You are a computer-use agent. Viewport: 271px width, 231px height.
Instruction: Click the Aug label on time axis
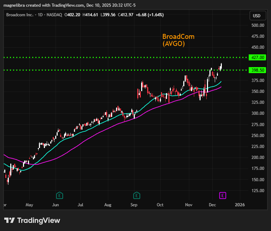pyautogui.click(x=108, y=205)
